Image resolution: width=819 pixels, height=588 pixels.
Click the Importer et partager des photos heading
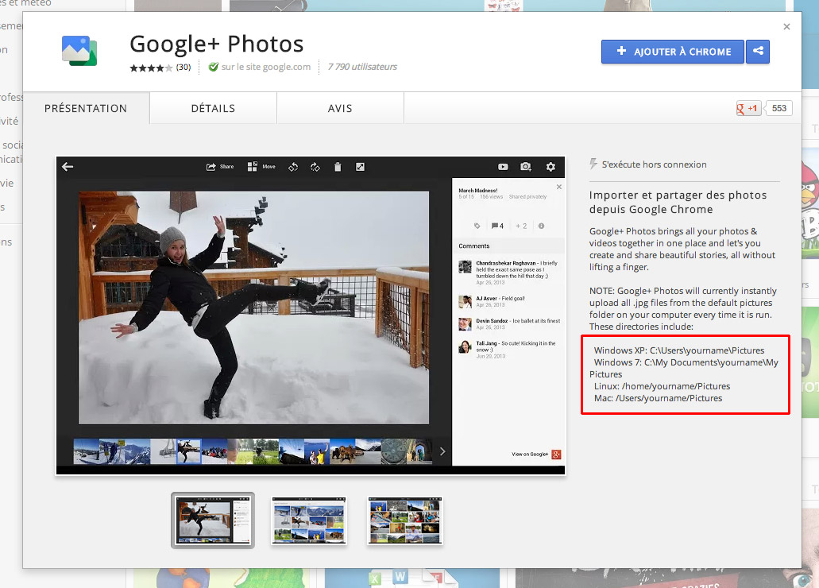tap(678, 203)
